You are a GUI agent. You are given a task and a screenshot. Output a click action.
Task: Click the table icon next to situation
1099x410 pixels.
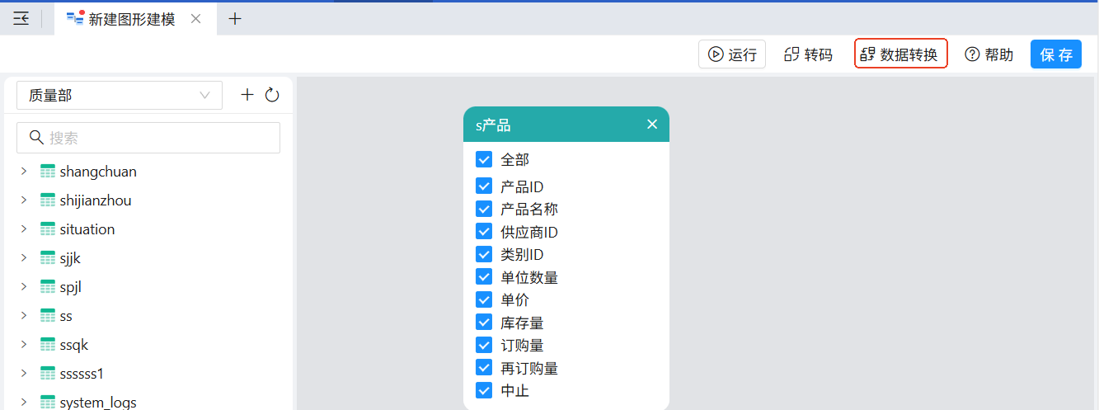pos(48,229)
